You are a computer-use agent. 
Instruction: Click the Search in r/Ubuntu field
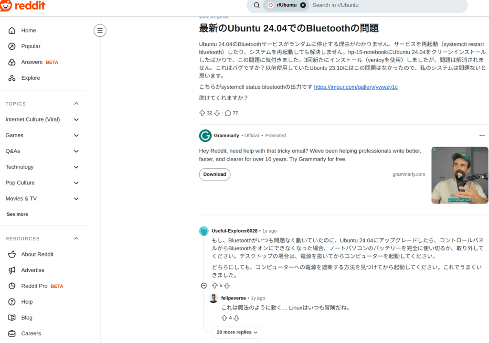382,5
